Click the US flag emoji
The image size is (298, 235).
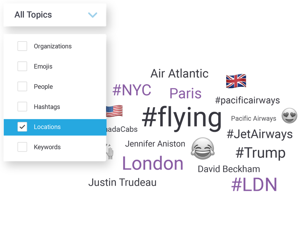click(x=114, y=111)
